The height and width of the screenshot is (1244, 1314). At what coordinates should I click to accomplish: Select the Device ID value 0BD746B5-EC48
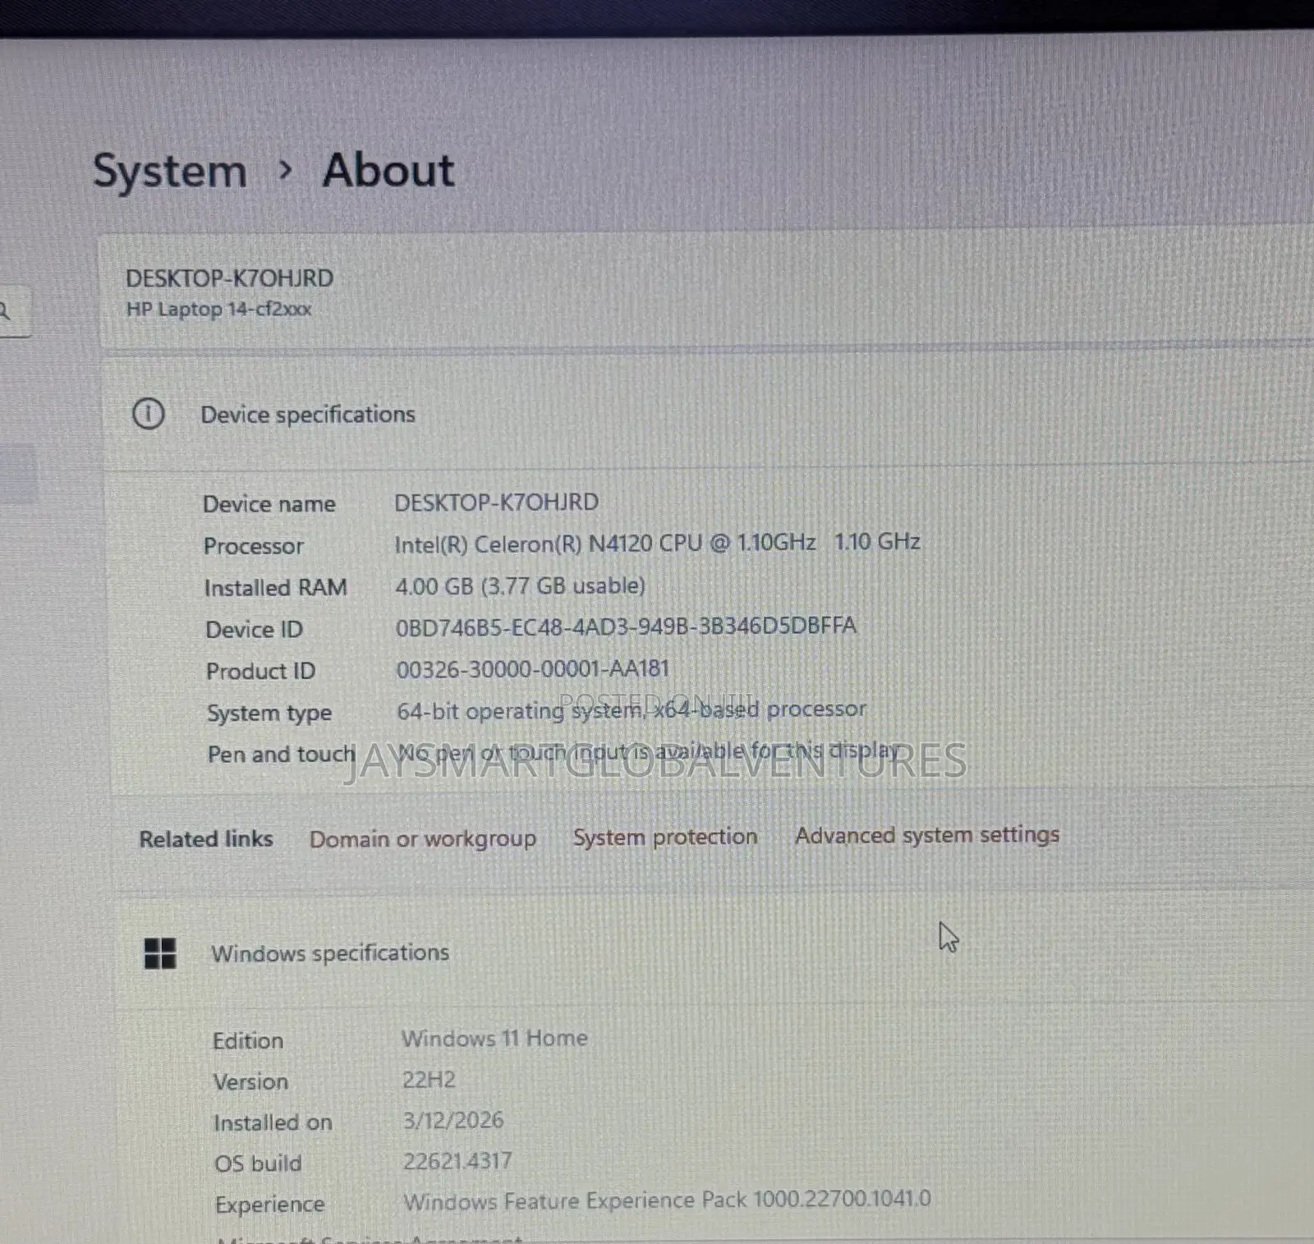626,627
